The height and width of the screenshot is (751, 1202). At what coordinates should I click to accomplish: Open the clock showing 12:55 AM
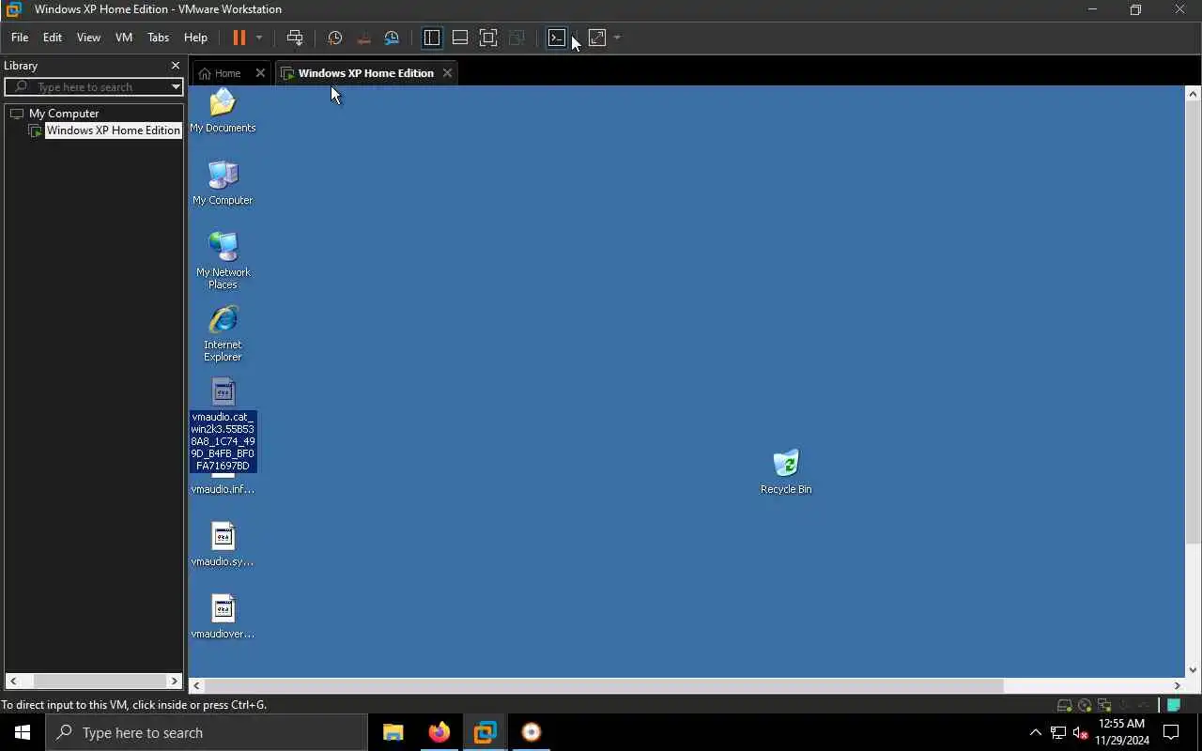[x=1121, y=732]
